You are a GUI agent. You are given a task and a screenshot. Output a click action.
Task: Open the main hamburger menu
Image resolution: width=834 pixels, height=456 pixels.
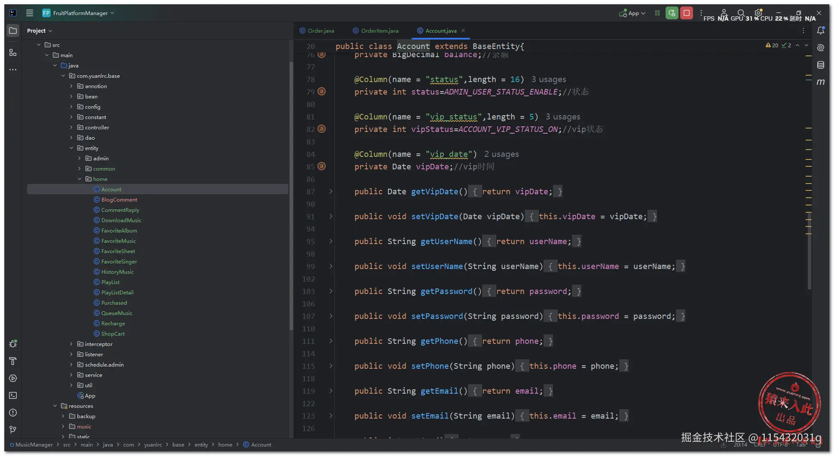click(30, 13)
